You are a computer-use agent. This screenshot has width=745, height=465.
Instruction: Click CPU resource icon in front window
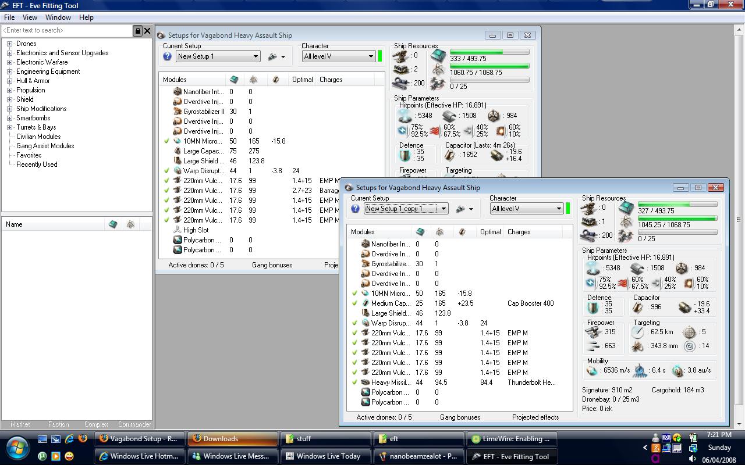click(626, 208)
